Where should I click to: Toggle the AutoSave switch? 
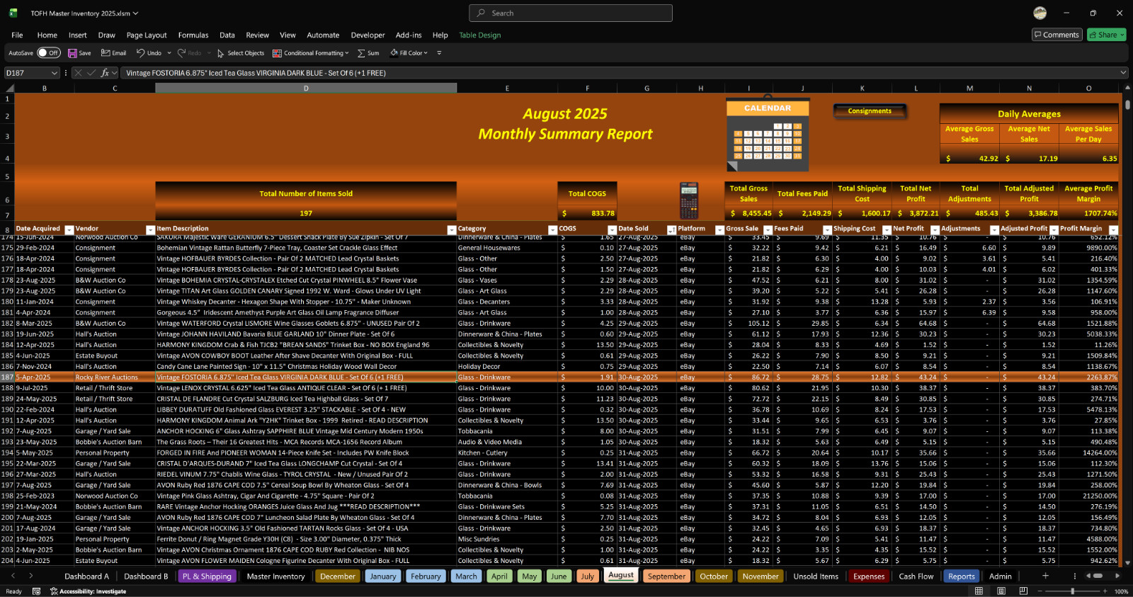click(x=48, y=53)
